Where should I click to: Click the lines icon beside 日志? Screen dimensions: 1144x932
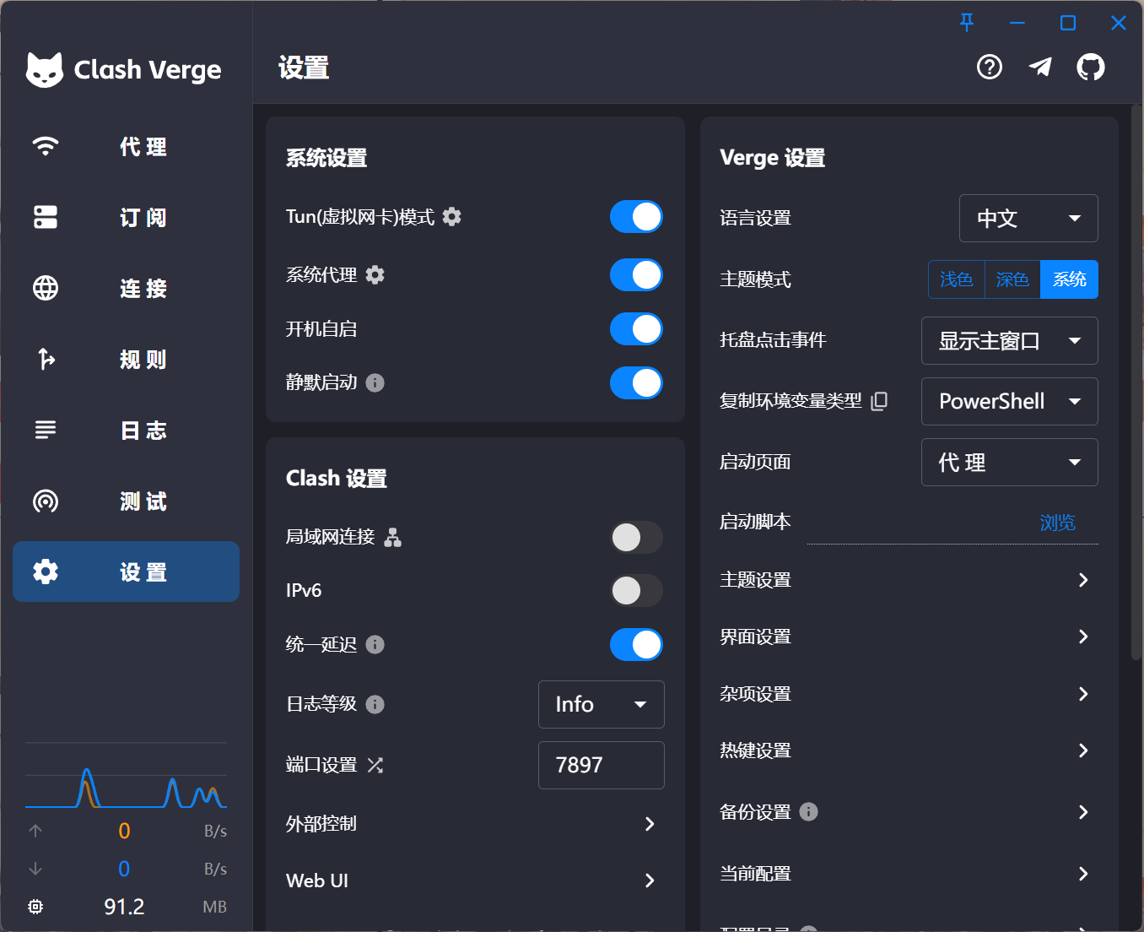[x=46, y=430]
